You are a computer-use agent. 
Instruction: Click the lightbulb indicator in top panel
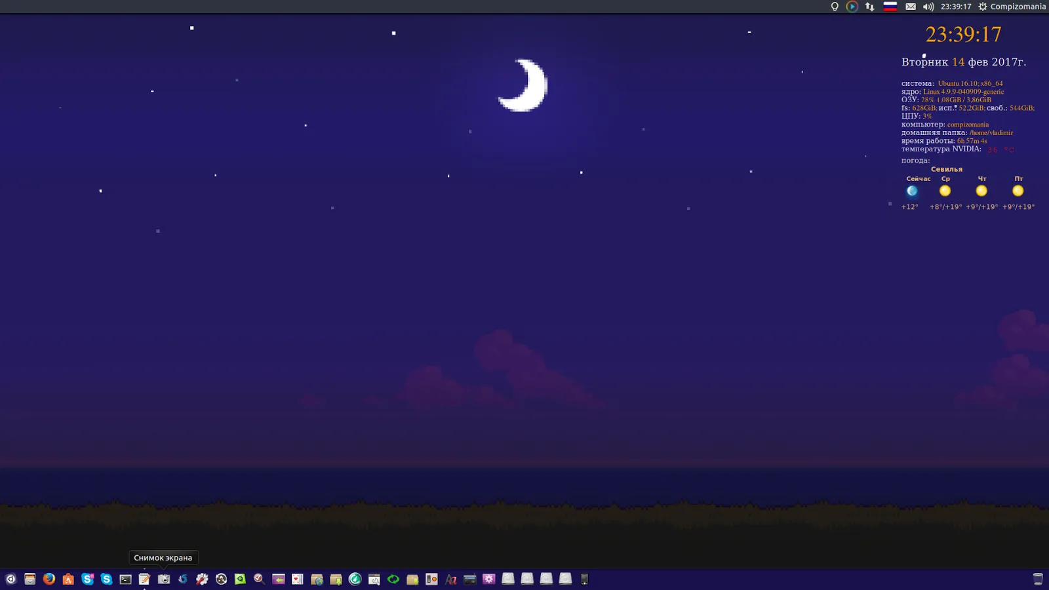tap(835, 7)
